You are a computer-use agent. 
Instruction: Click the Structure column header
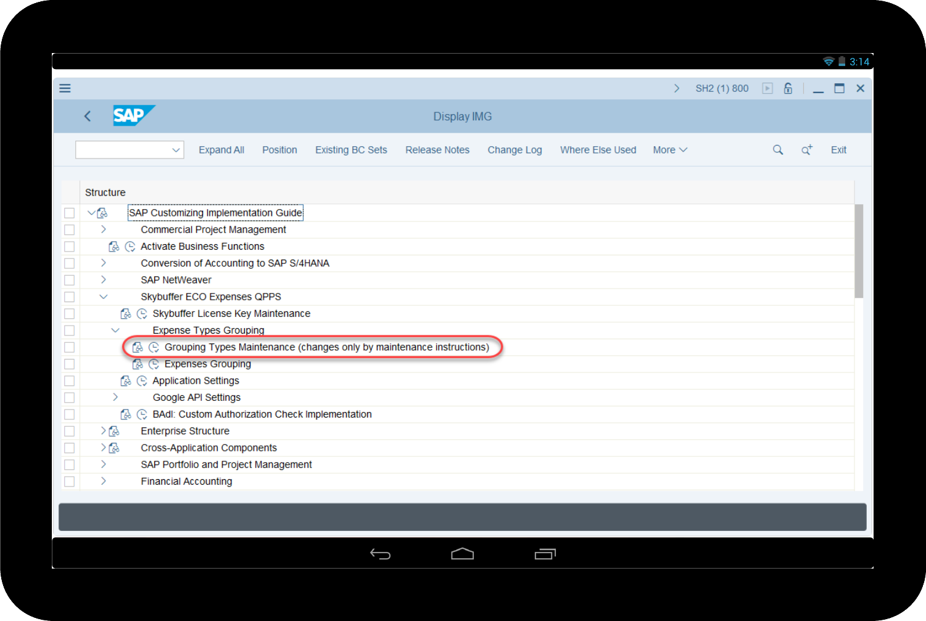[x=105, y=192]
